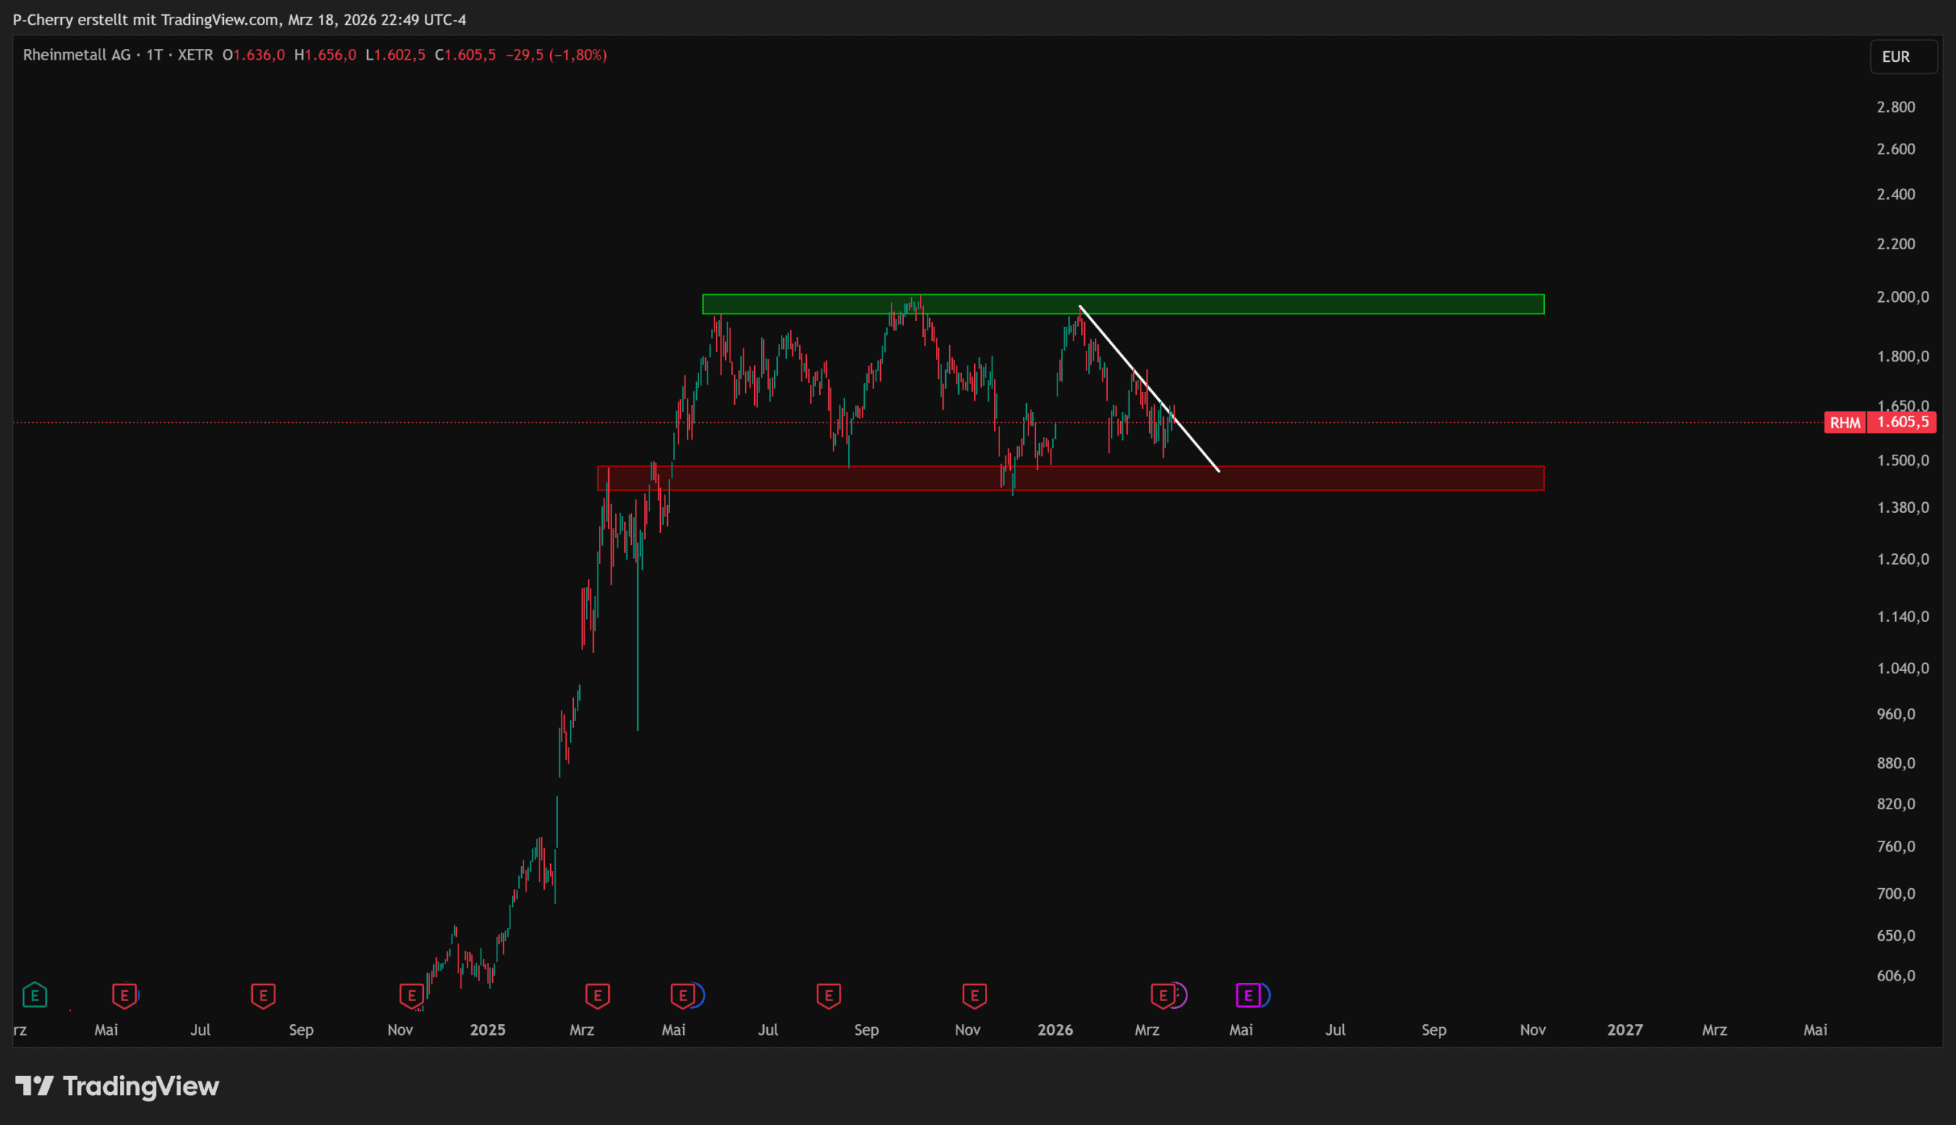The width and height of the screenshot is (1956, 1125).
Task: Click the 2025 label on time axis
Action: coord(487,1030)
